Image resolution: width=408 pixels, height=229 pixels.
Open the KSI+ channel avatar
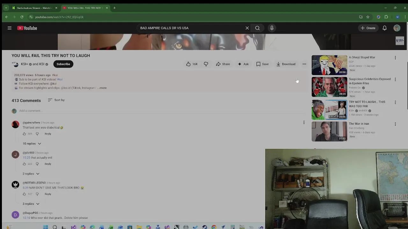(x=15, y=64)
